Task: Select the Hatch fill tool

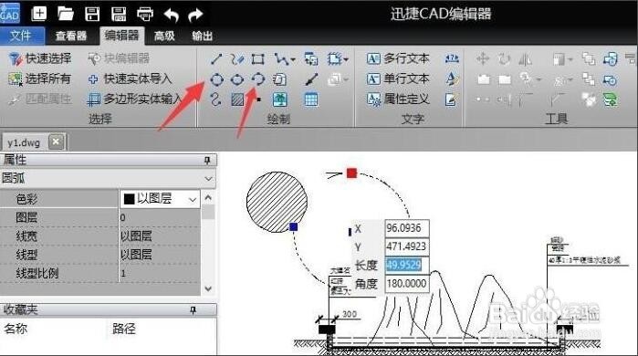Action: coord(237,99)
